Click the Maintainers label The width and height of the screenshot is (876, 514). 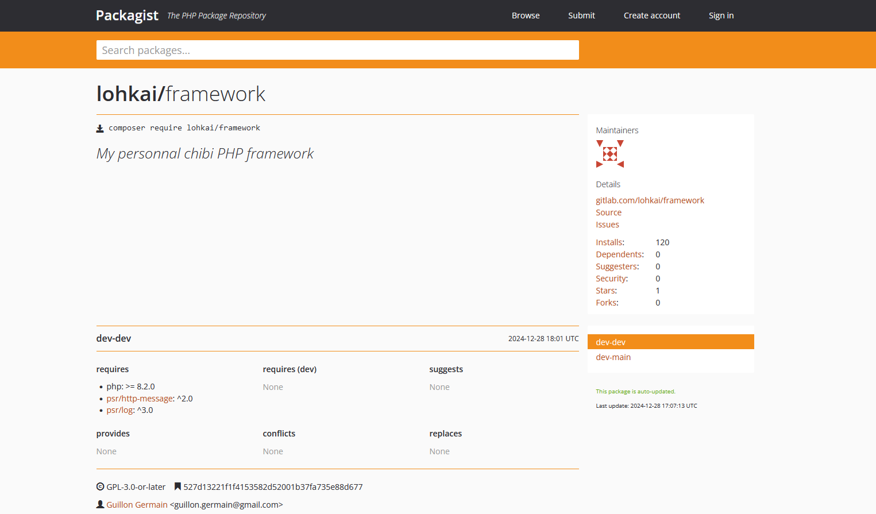click(617, 130)
